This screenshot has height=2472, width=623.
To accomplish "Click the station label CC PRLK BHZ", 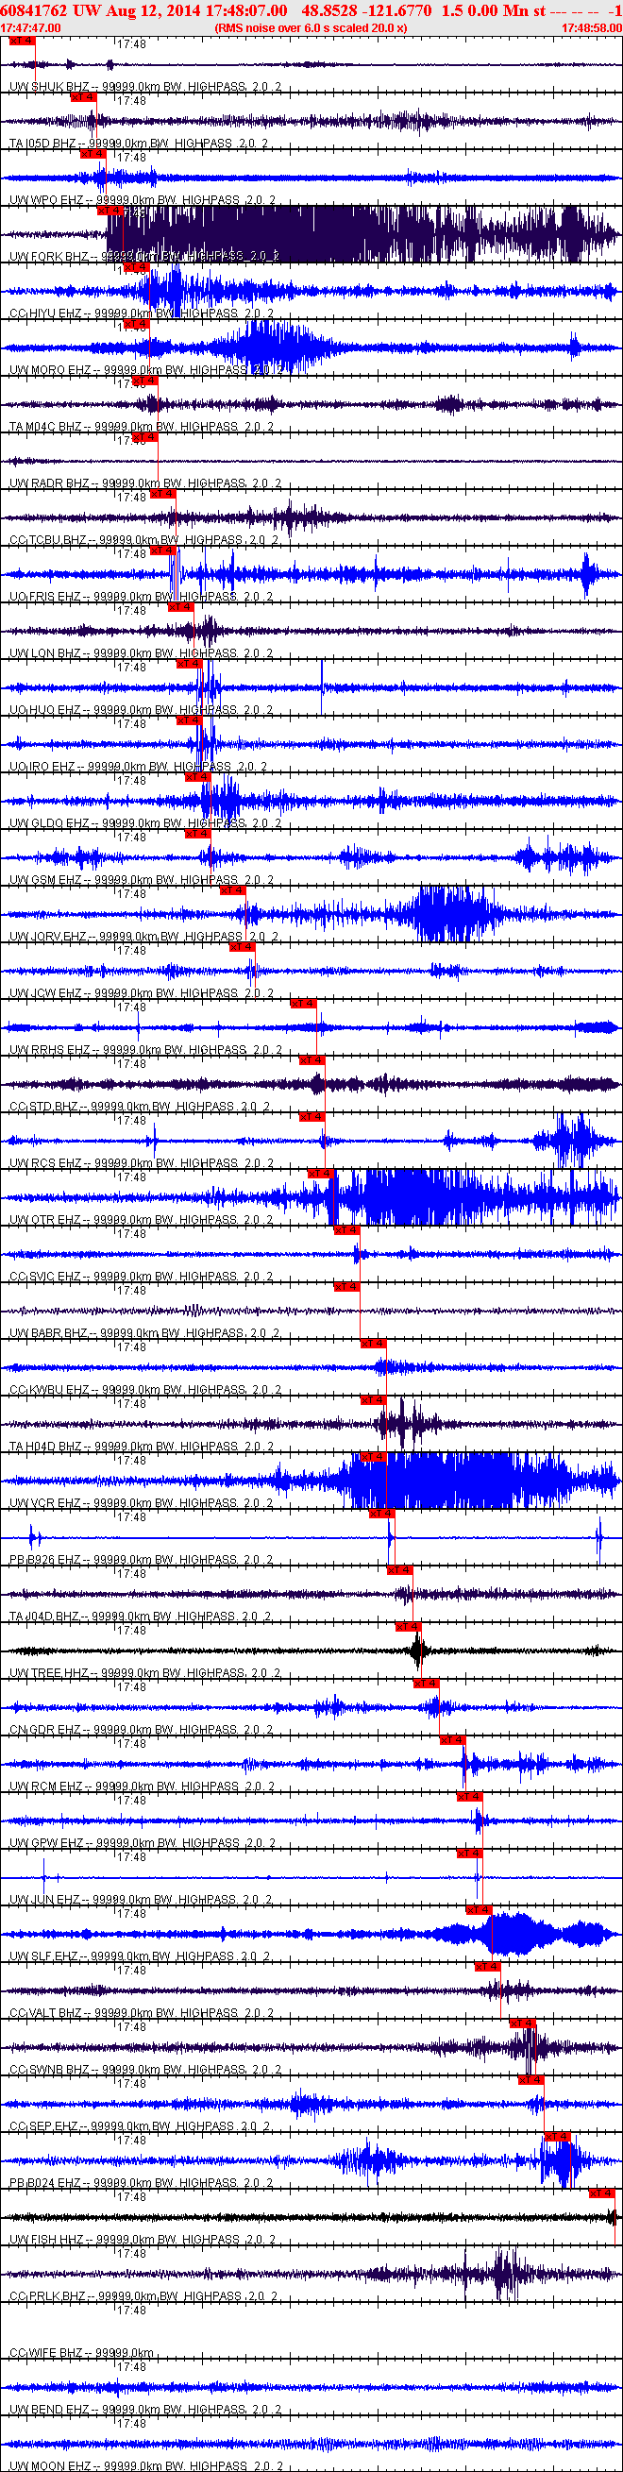I will (x=49, y=2295).
